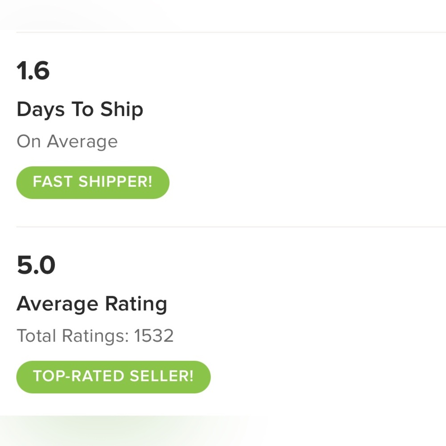Click the word Ship in the heading
This screenshot has height=446, width=446.
(122, 109)
